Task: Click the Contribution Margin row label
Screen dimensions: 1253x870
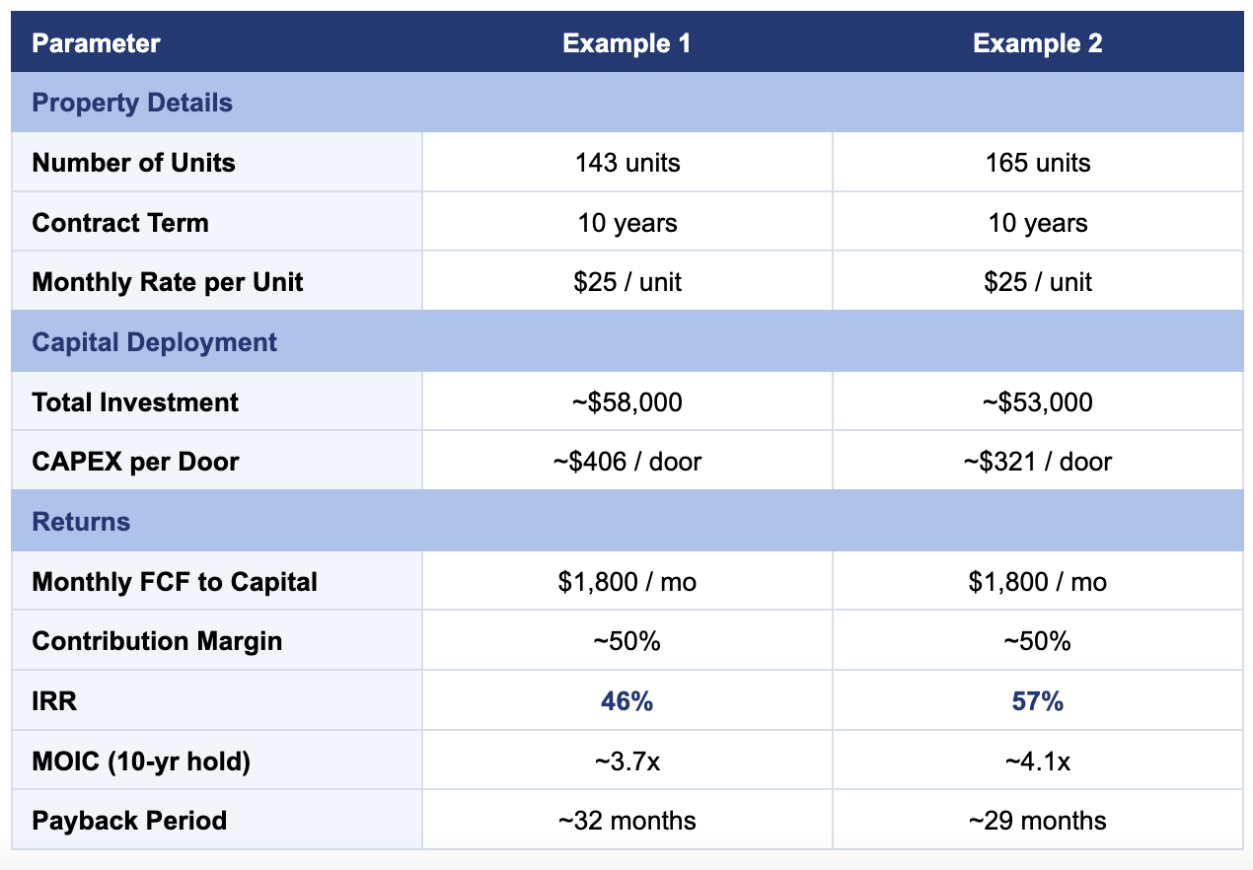Action: click(x=157, y=641)
